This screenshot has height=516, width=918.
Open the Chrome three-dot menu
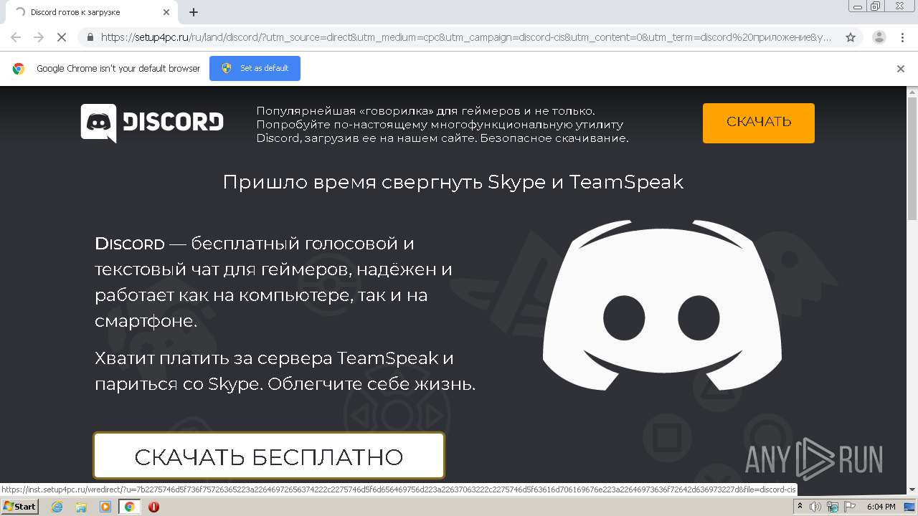[903, 37]
